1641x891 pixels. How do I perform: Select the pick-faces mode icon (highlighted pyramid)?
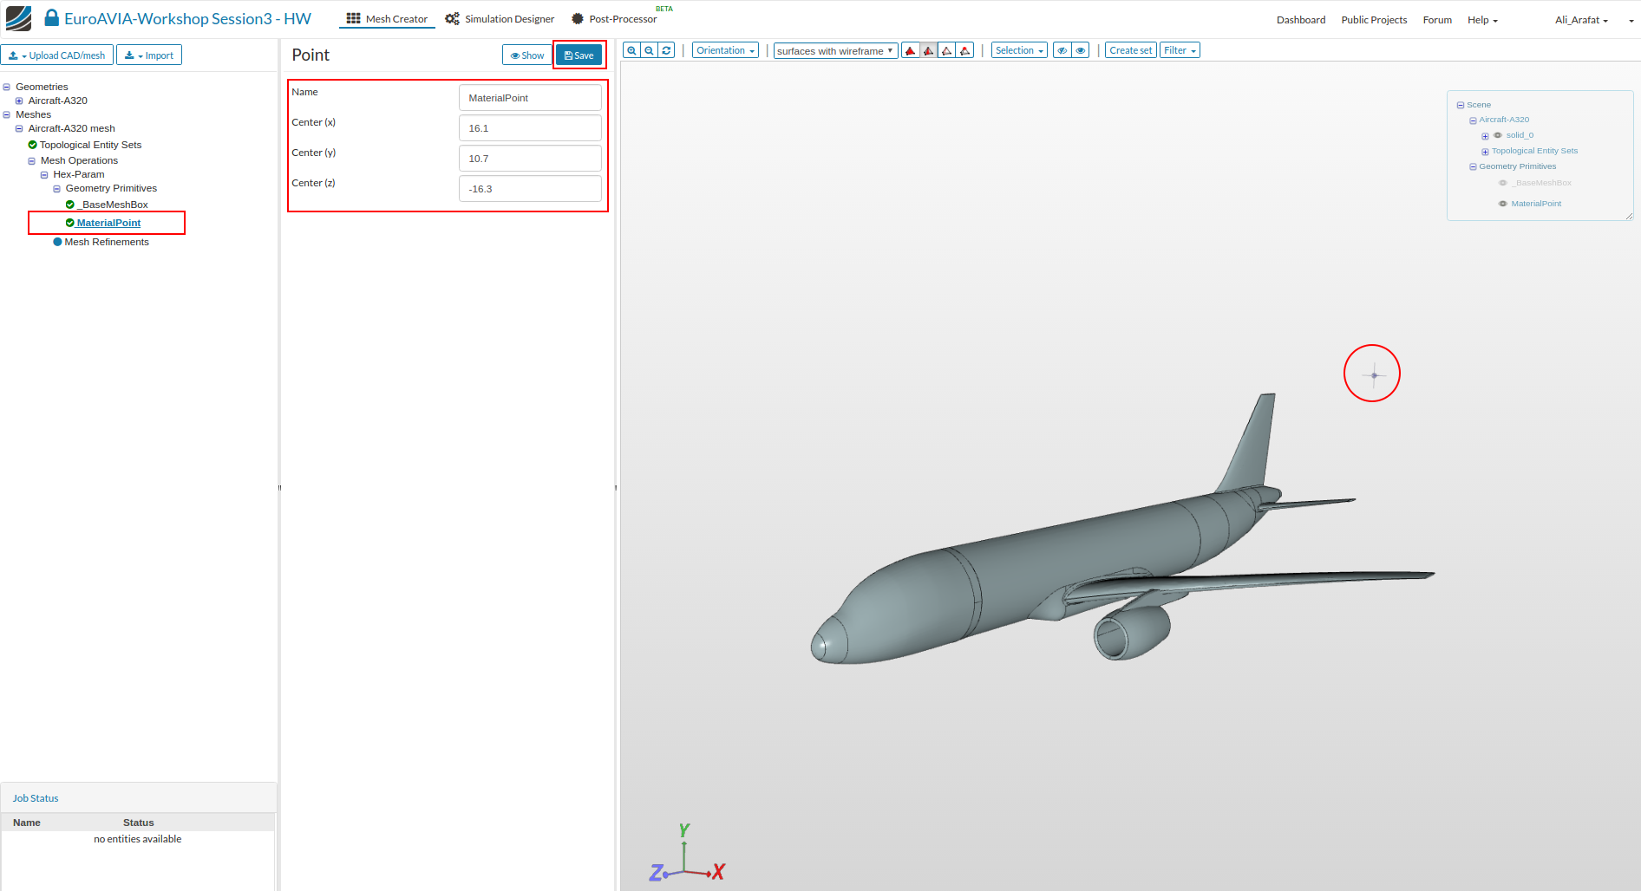(x=929, y=50)
